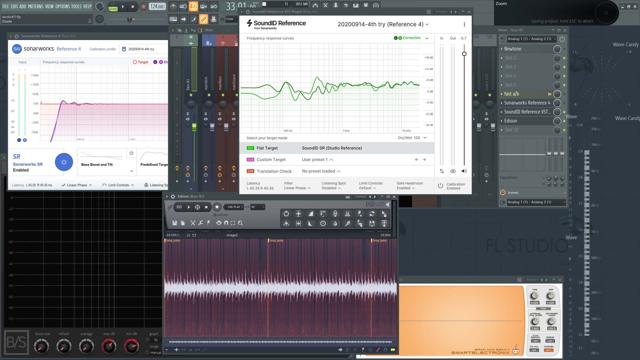This screenshot has width=640, height=360.
Task: Click the Edison magnet snap icon
Action: [226, 223]
